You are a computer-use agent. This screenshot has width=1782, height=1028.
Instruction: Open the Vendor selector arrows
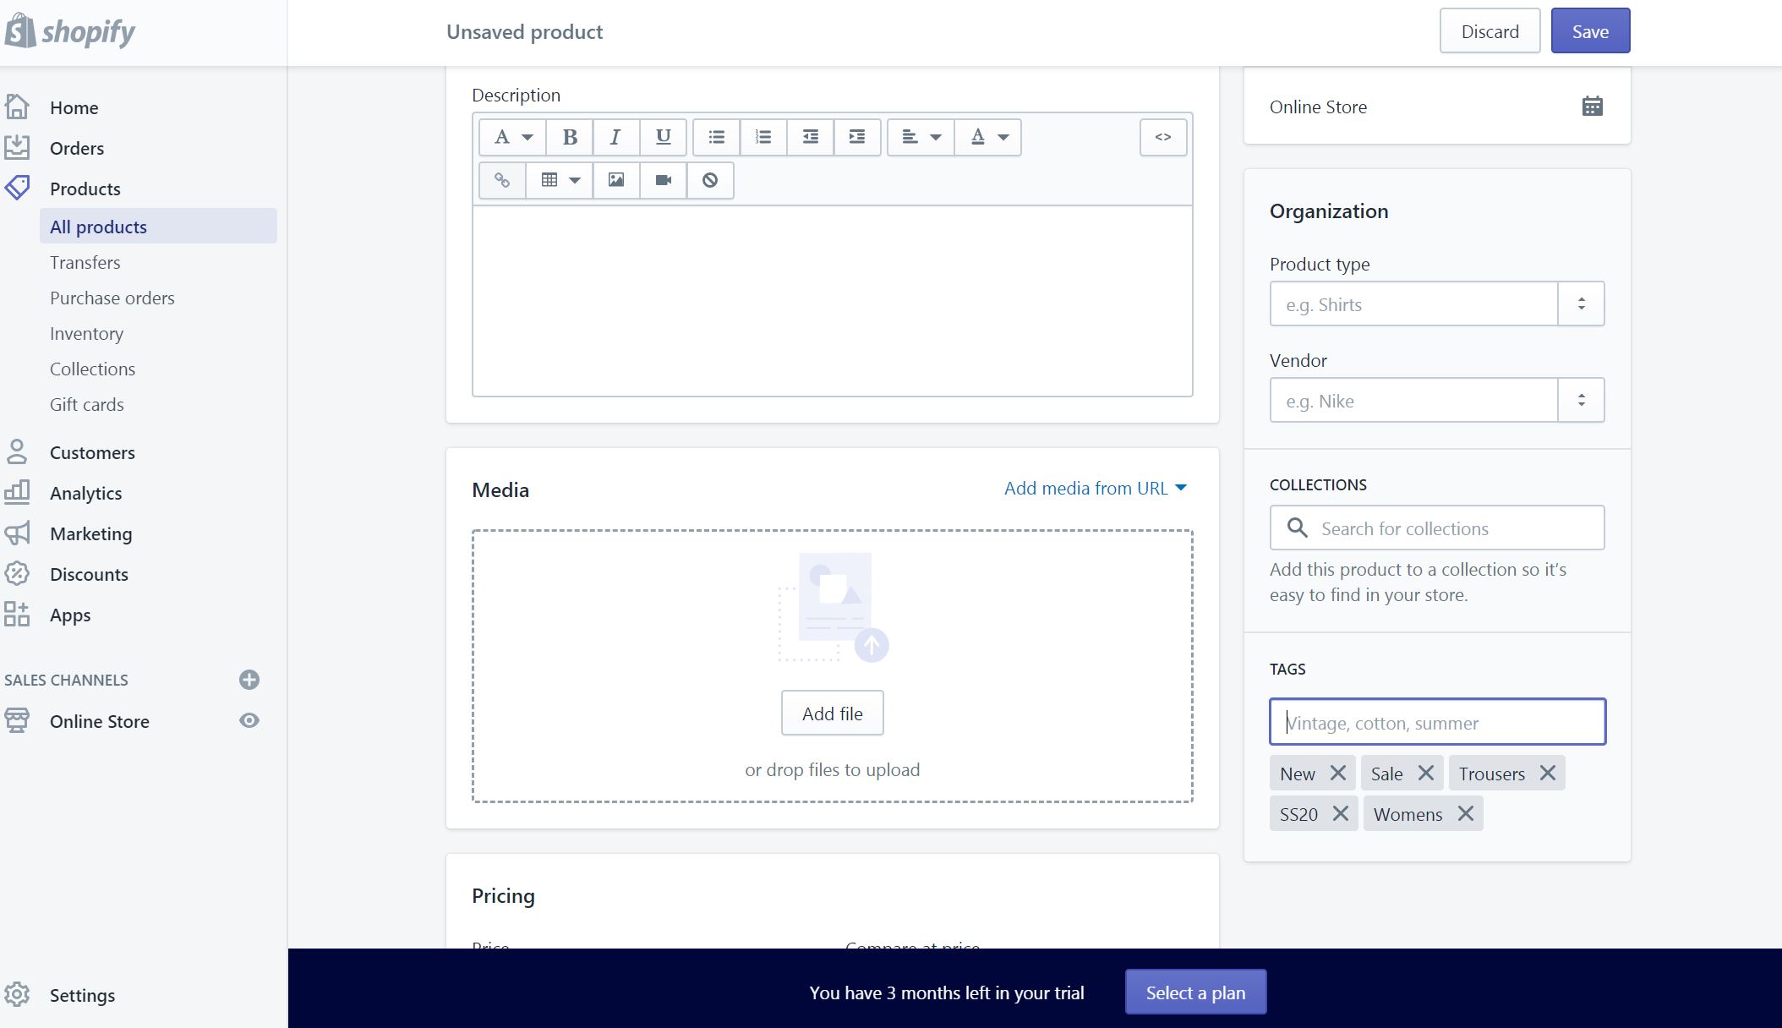(1581, 400)
